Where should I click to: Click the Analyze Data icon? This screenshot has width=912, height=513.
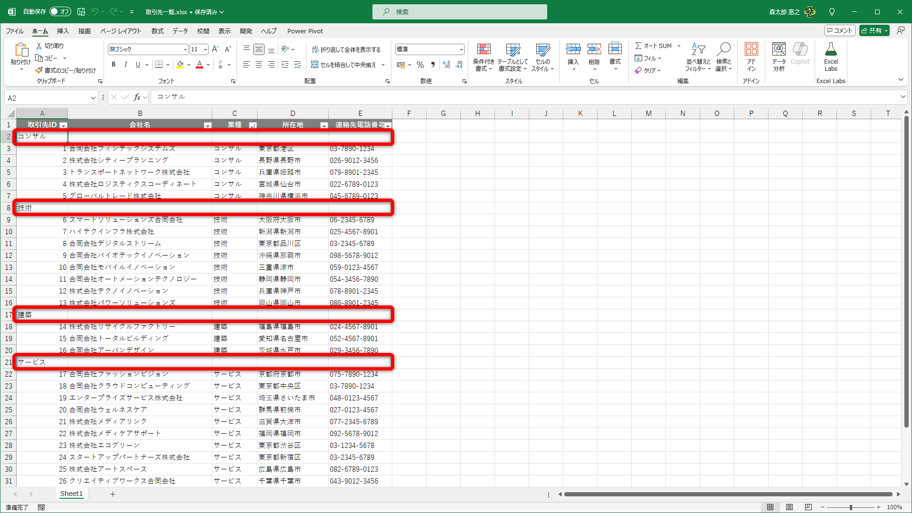tap(779, 50)
